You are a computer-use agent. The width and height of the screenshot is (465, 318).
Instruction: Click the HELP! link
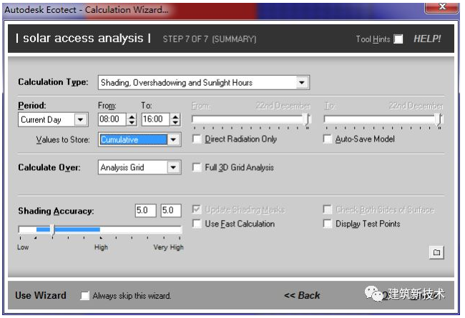tap(427, 39)
